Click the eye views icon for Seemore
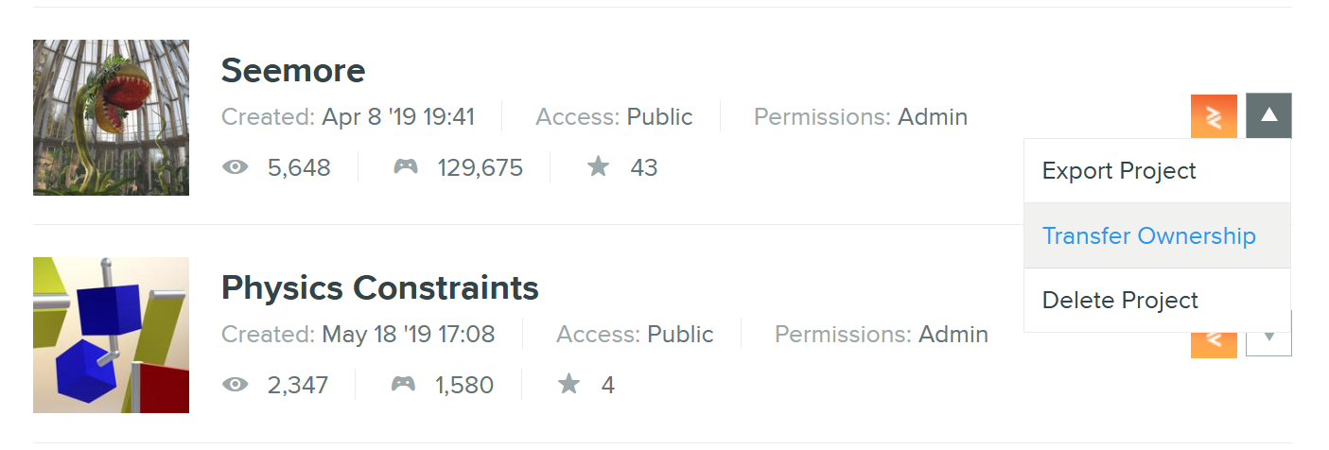This screenshot has height=450, width=1329. 236,168
